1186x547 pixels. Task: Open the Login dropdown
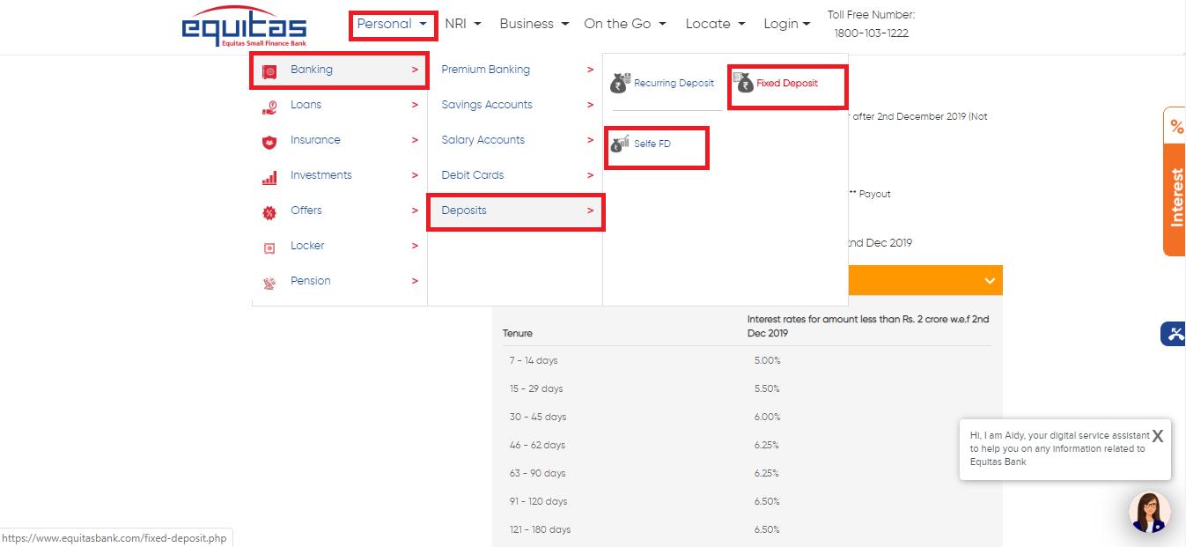[786, 25]
